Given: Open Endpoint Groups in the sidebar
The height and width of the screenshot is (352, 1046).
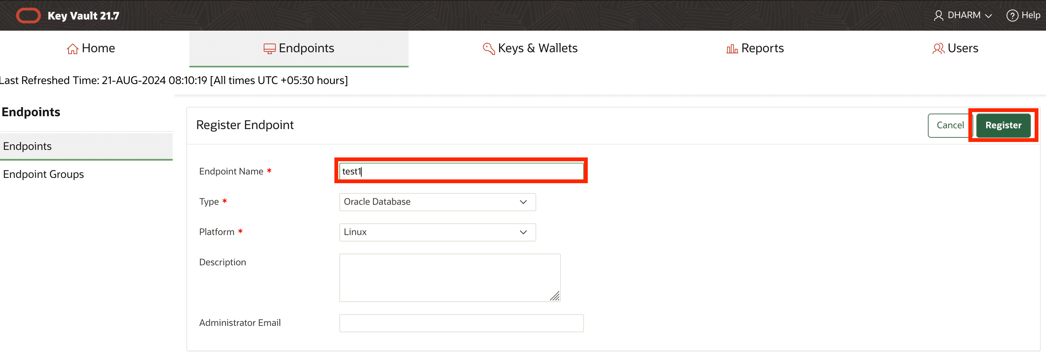Looking at the screenshot, I should coord(43,174).
